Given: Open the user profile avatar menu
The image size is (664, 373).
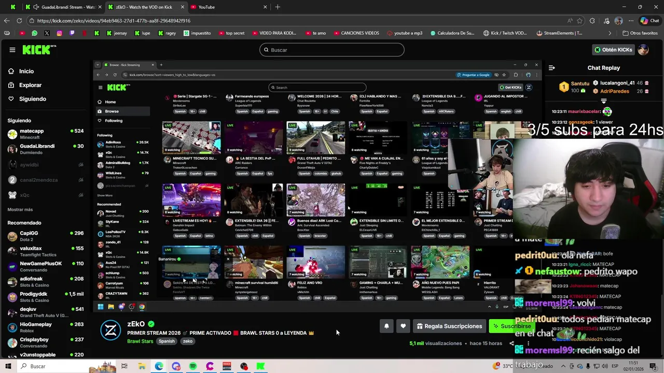Looking at the screenshot, I should 643,50.
